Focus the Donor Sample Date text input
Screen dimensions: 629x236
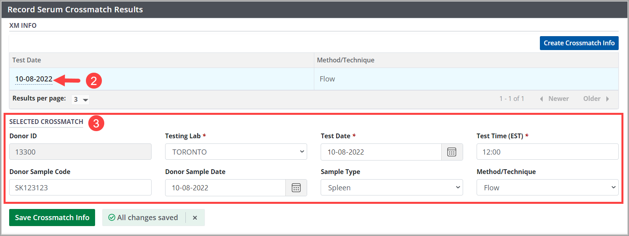225,188
